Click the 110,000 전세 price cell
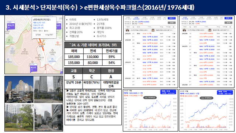Viewport: 236px width, 133px height. pyautogui.click(x=93, y=57)
